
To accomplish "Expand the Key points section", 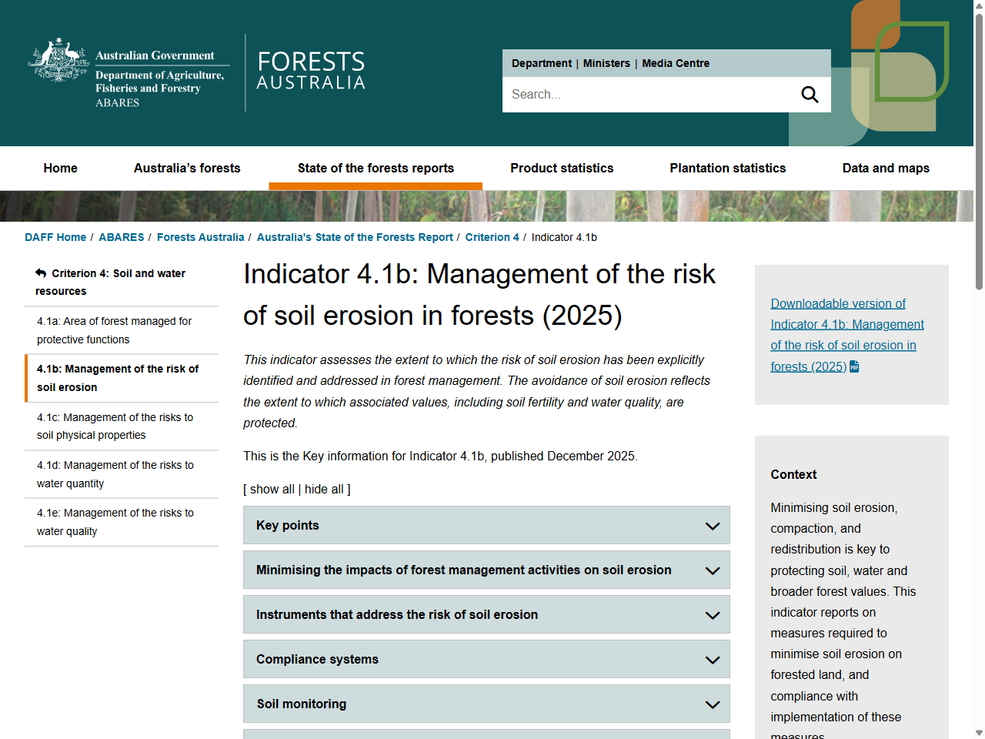I will pyautogui.click(x=486, y=526).
